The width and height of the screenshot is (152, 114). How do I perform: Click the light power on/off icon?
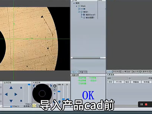click(61, 105)
